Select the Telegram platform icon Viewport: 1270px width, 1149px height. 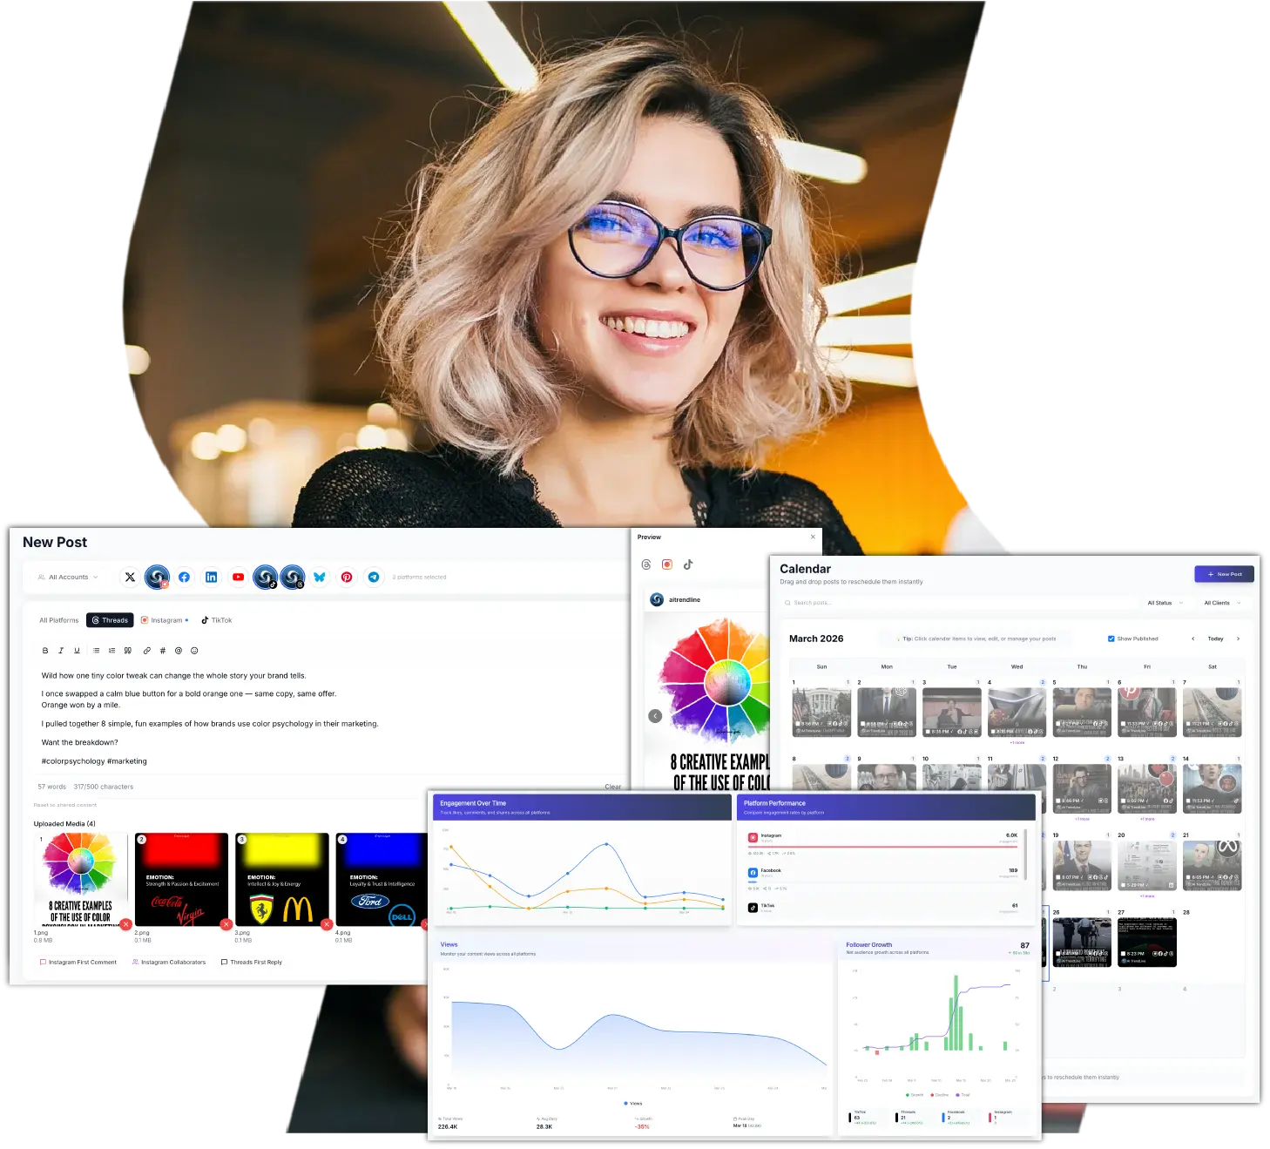tap(374, 577)
